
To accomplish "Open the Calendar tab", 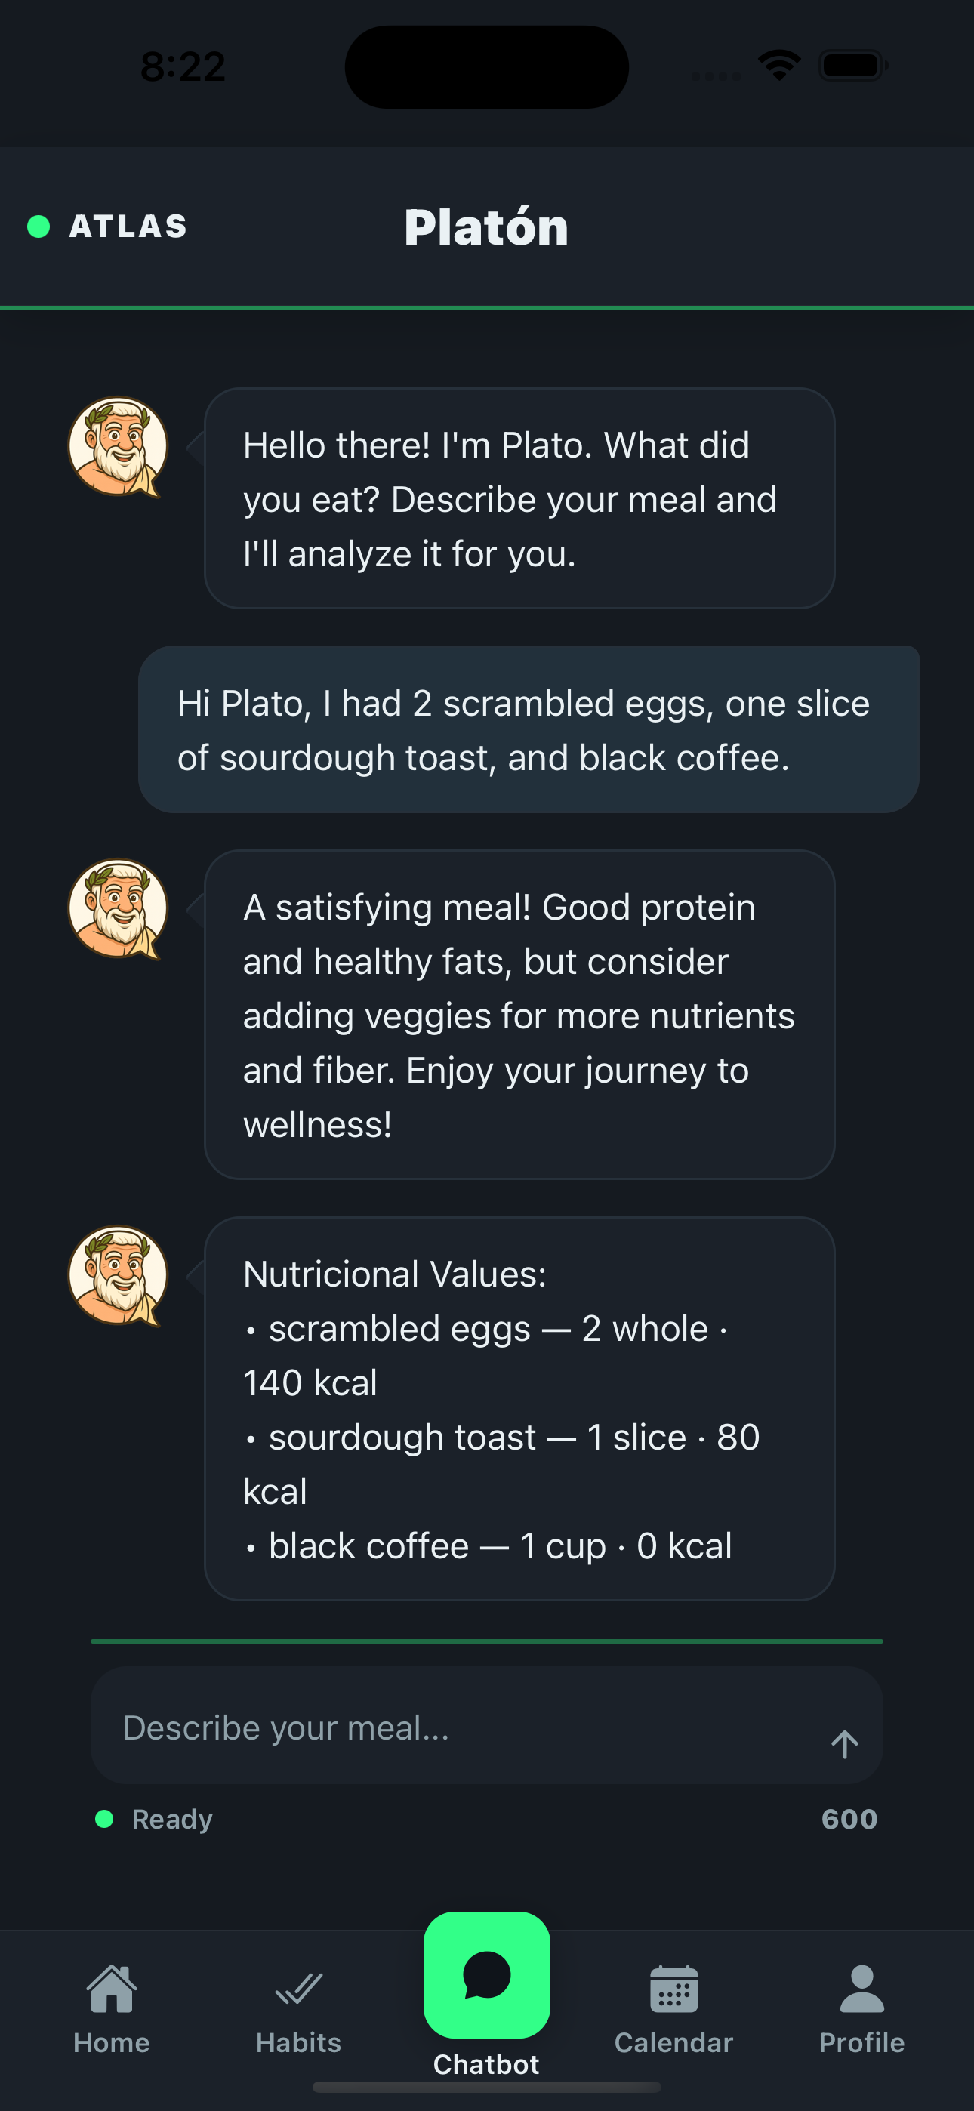I will (674, 2009).
